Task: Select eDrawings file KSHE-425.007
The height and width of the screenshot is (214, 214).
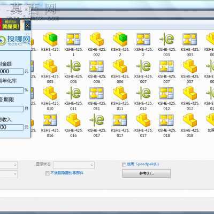Action: point(143,72)
